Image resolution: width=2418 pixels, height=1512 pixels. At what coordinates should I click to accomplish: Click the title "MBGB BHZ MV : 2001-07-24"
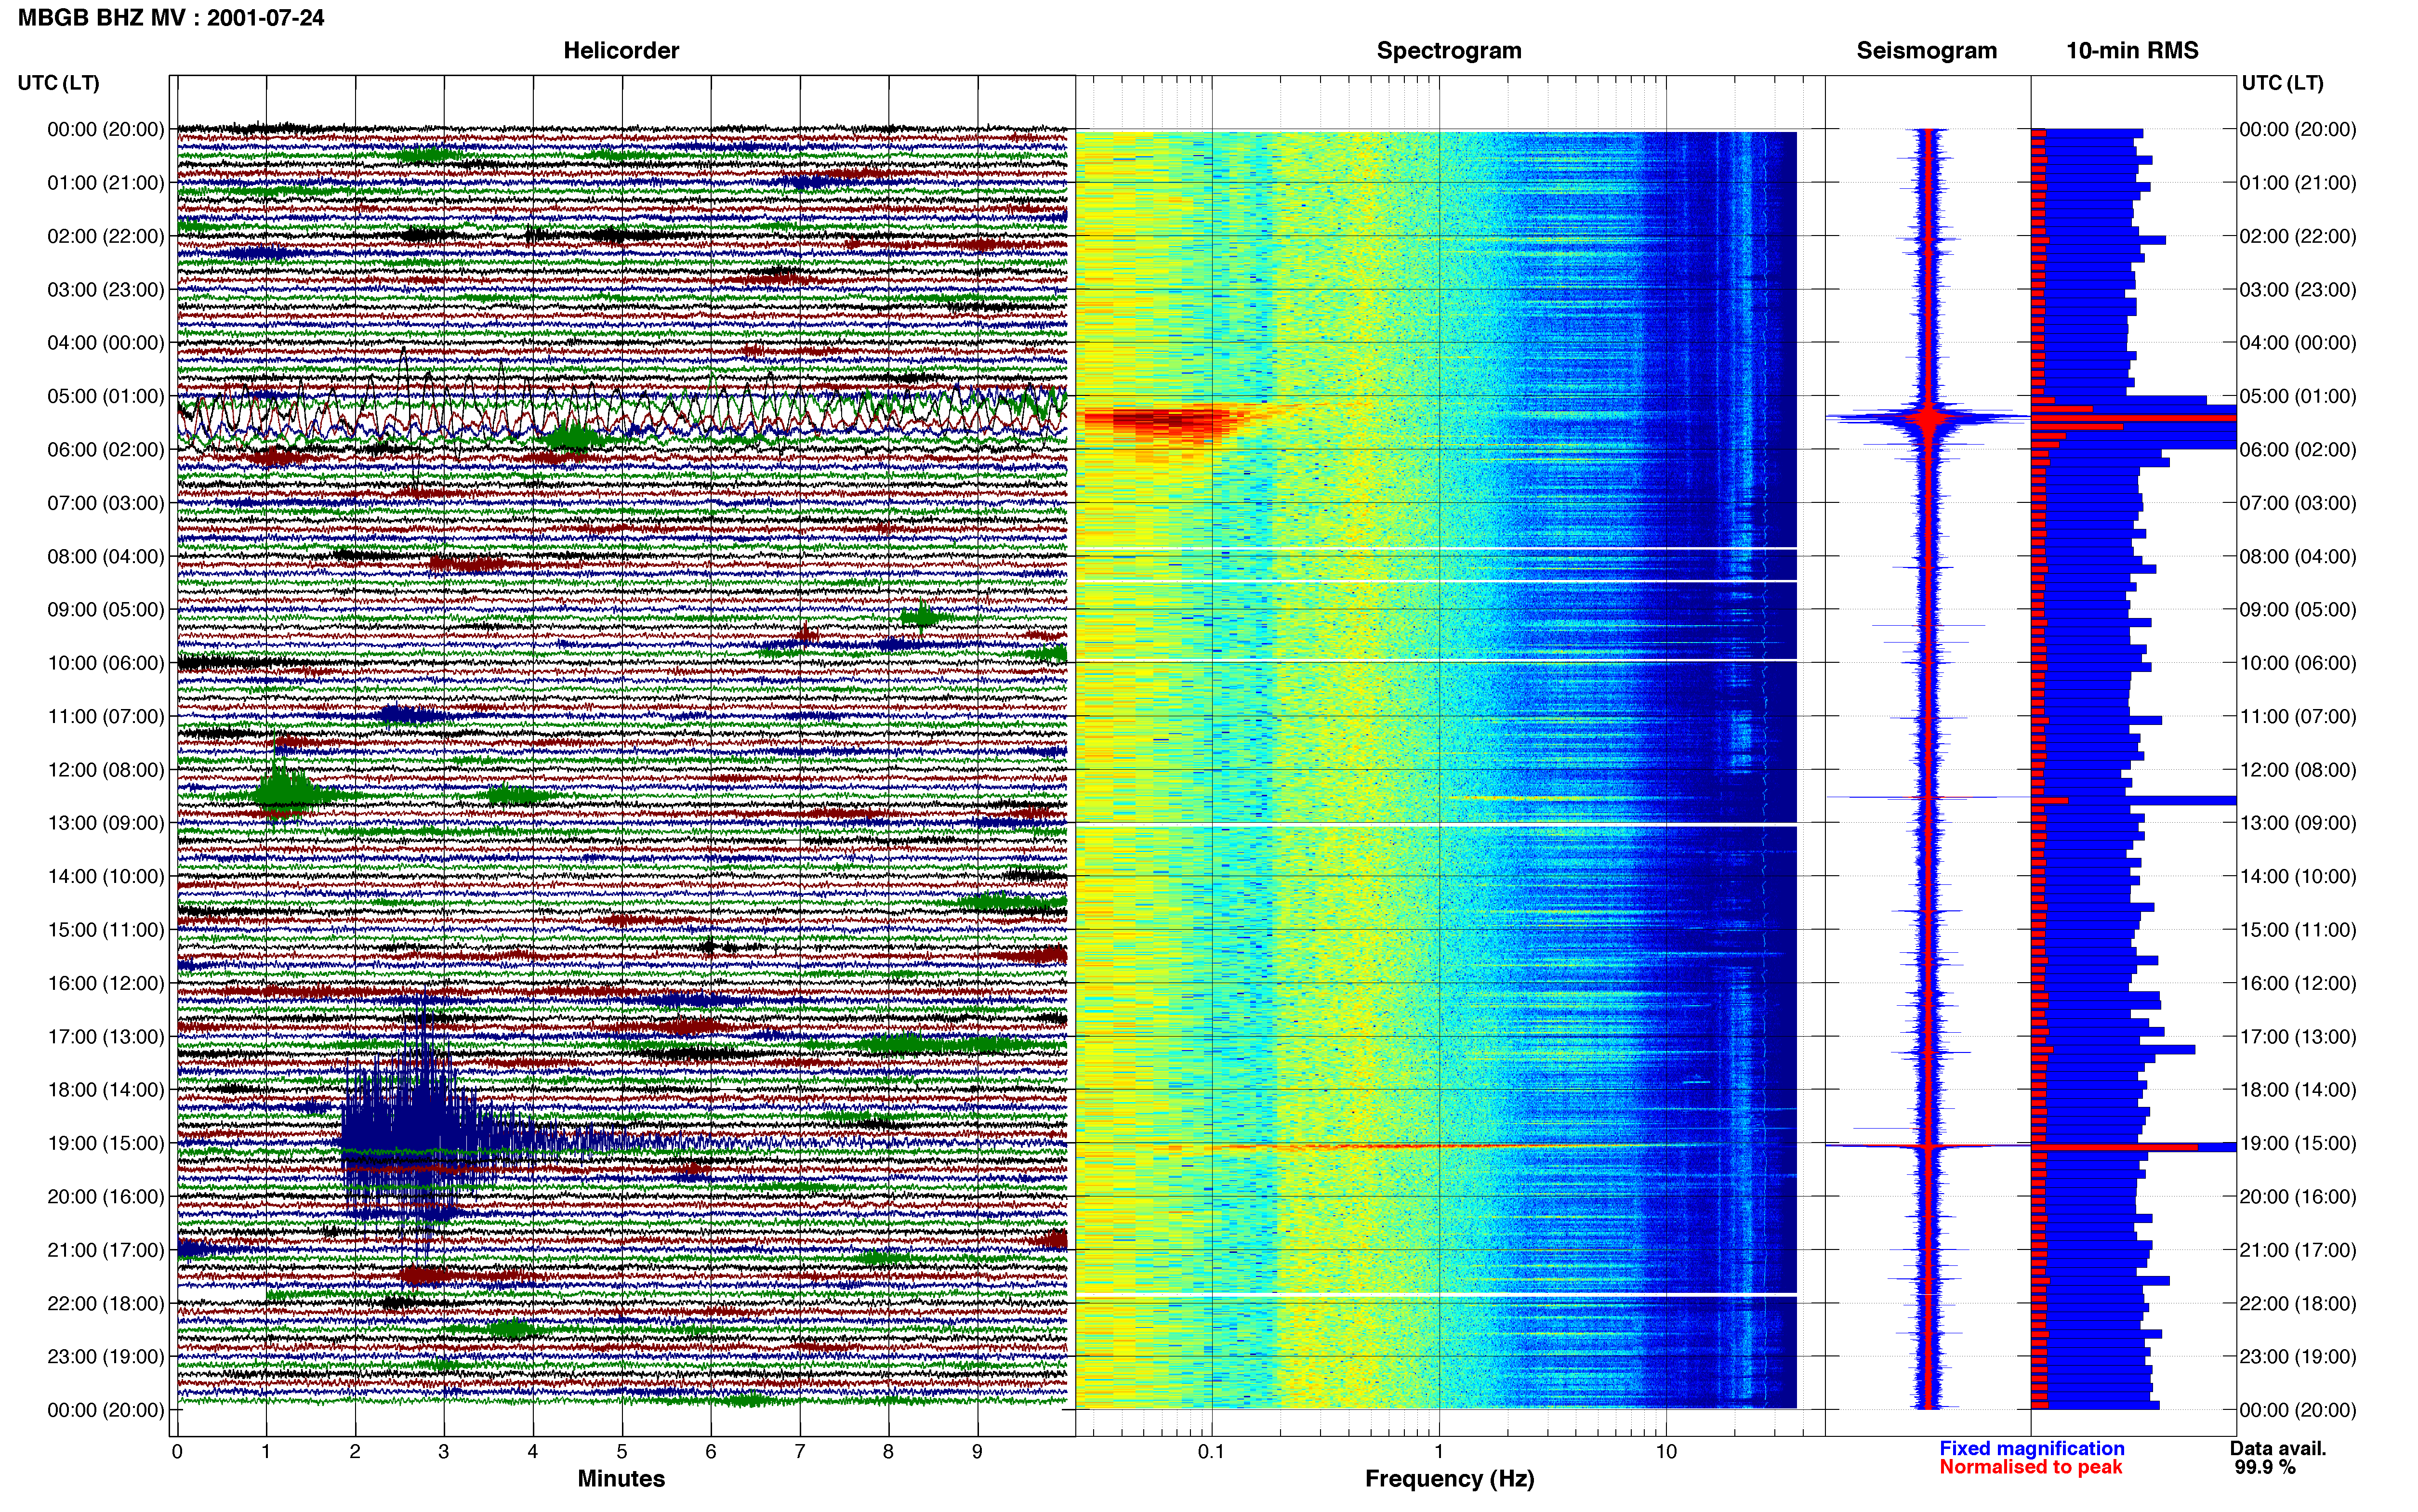(171, 18)
